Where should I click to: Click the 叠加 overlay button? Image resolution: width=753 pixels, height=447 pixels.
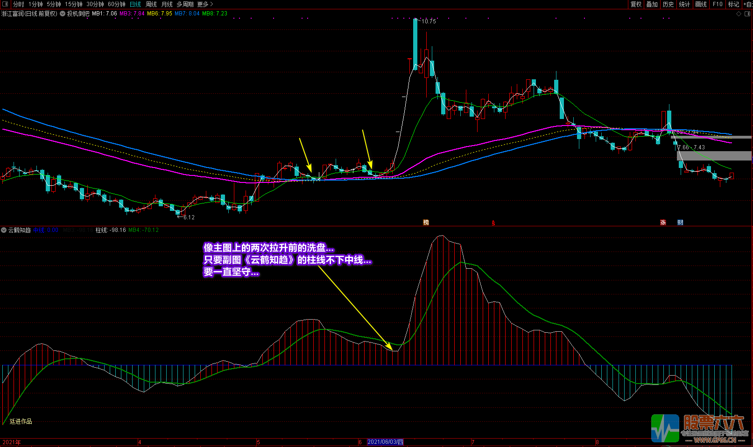tap(652, 4)
